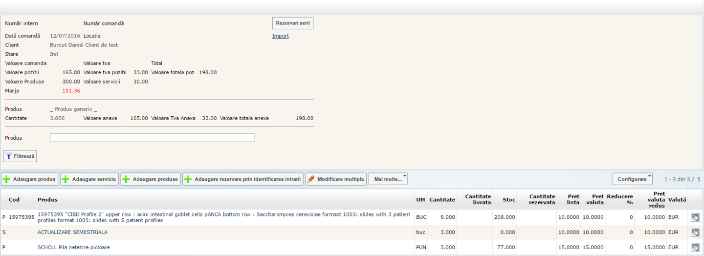Click the funnel icon on Filtrează

pyautogui.click(x=9, y=156)
